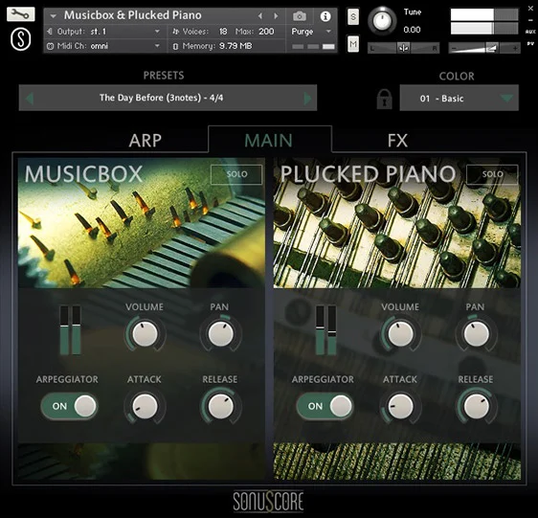This screenshot has height=518, width=538.
Task: Adjust the Plucked Piano Volume knob
Action: click(400, 334)
